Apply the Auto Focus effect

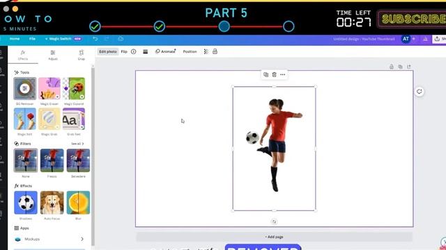pyautogui.click(x=52, y=203)
